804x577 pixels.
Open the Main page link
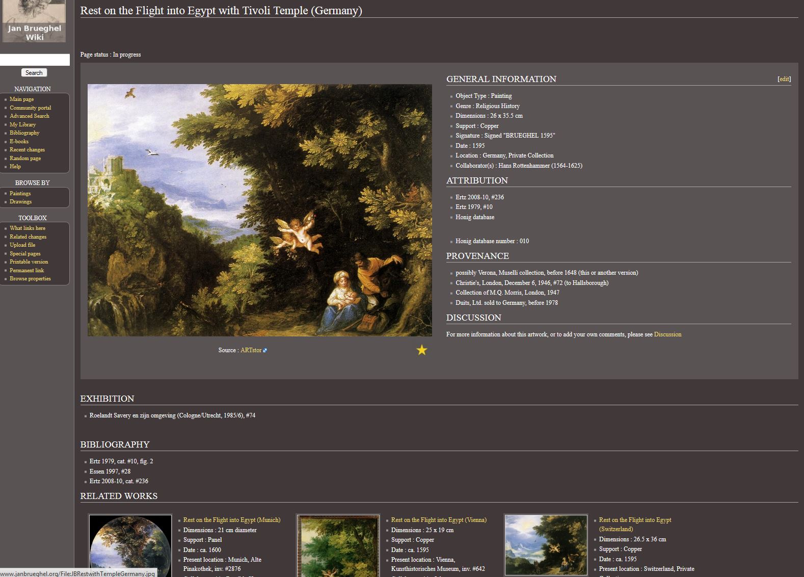(x=21, y=99)
